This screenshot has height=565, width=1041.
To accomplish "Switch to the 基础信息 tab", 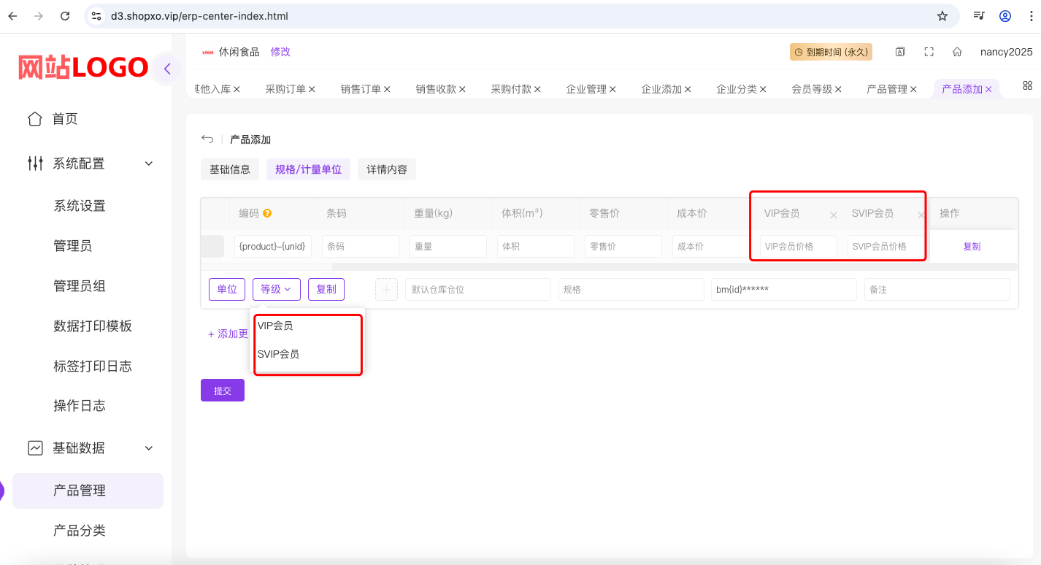I will 230,169.
